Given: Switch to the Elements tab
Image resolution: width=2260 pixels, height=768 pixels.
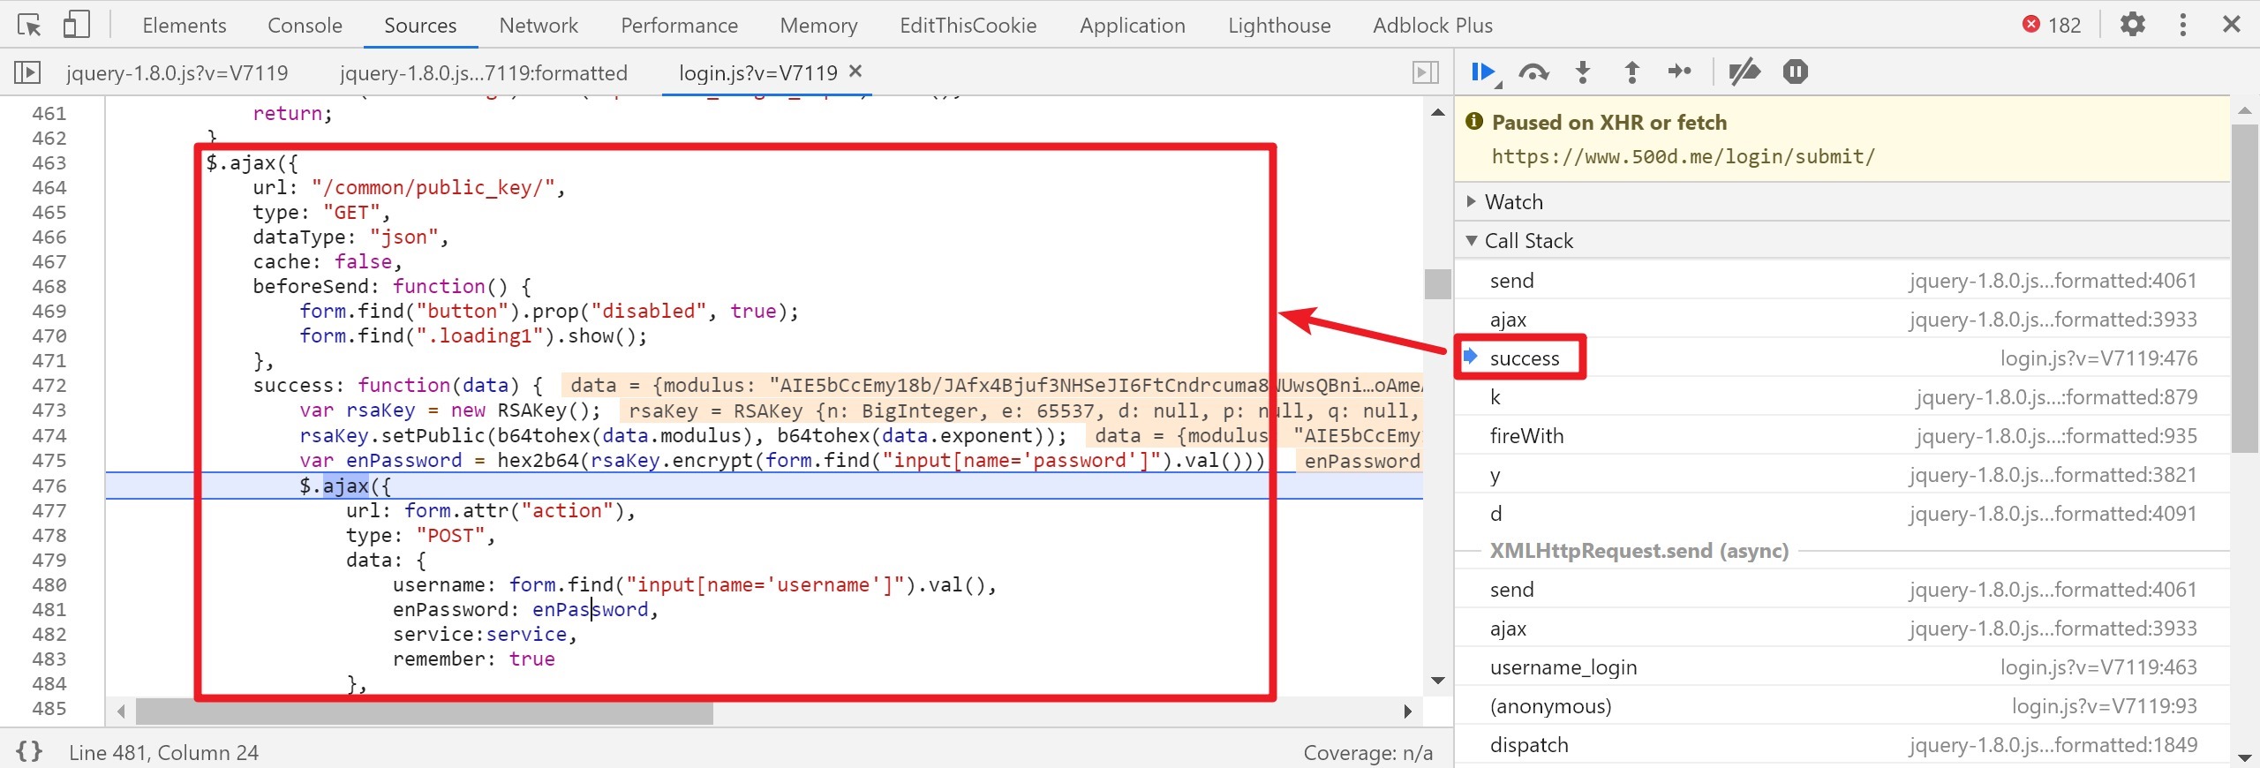Looking at the screenshot, I should [185, 26].
